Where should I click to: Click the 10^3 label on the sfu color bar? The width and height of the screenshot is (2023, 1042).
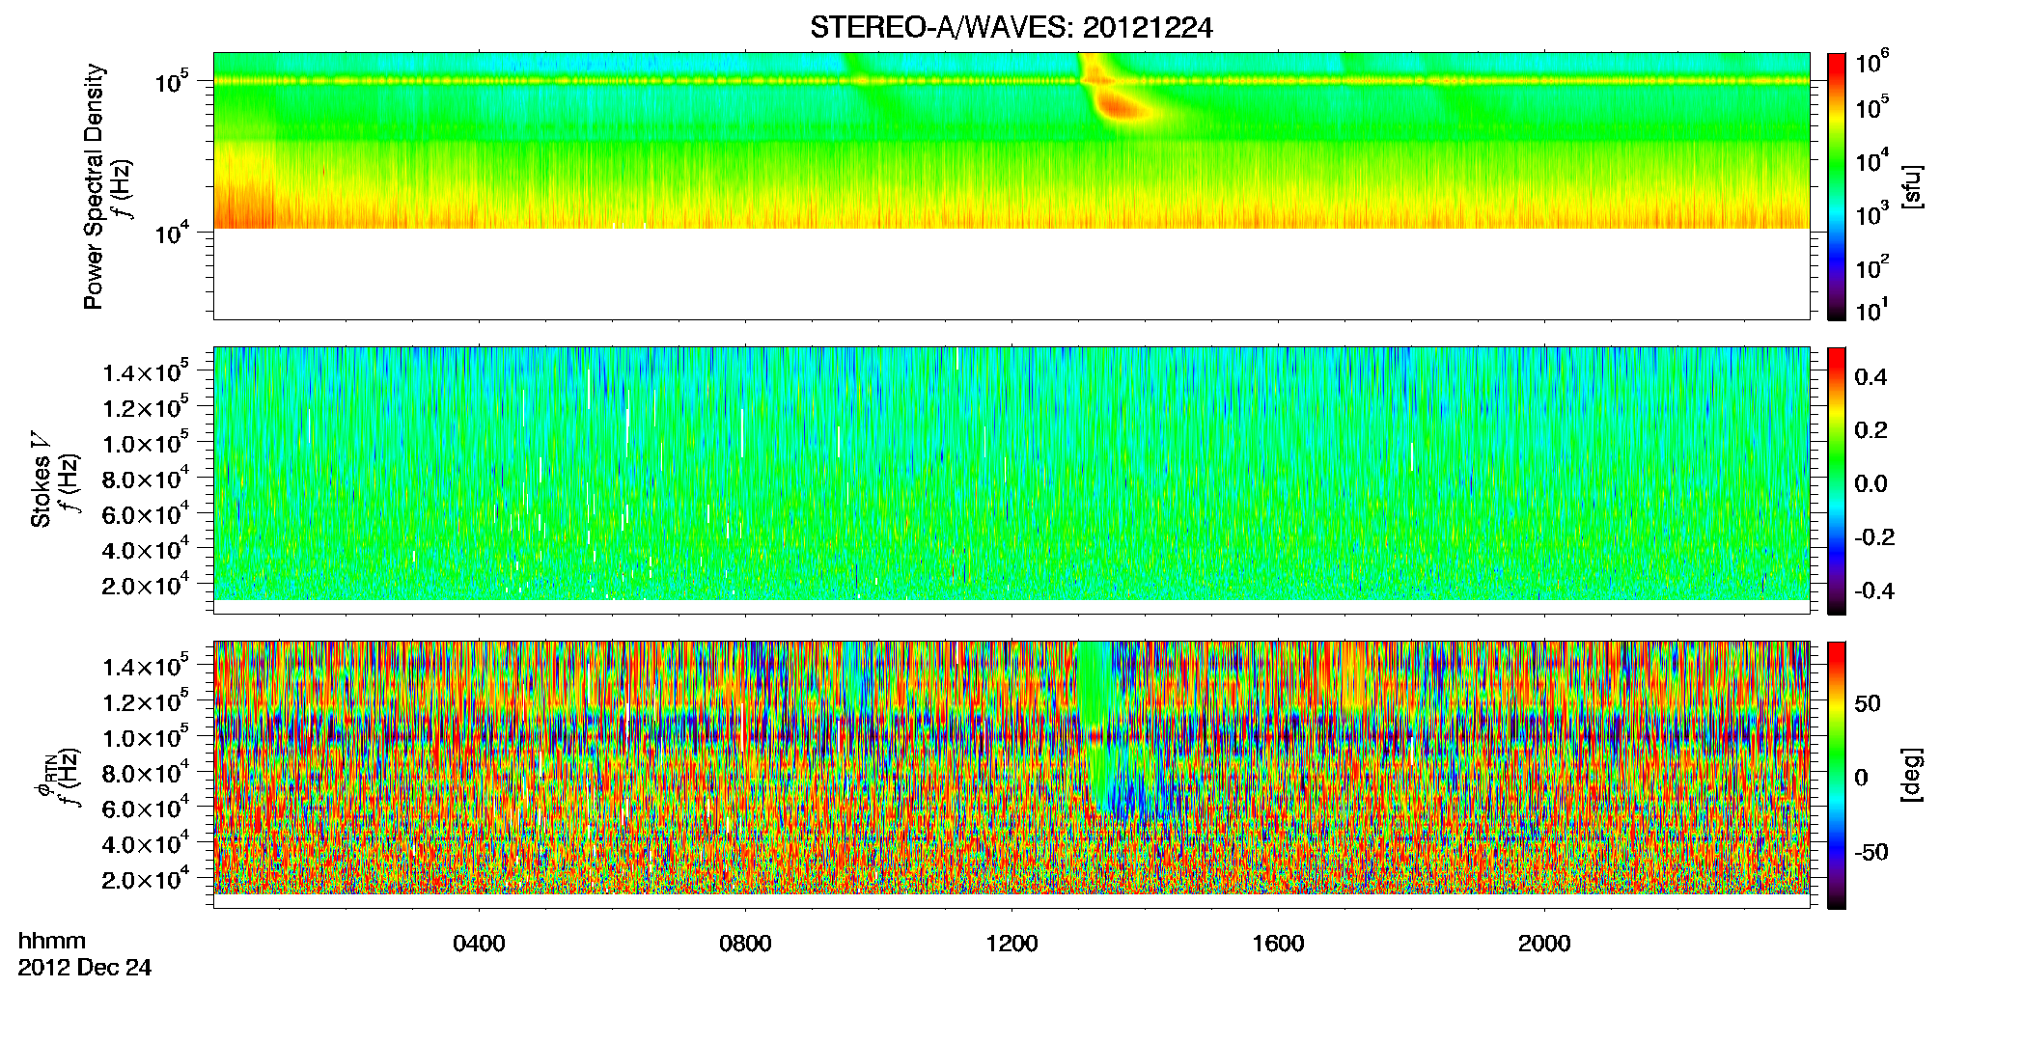point(1872,214)
